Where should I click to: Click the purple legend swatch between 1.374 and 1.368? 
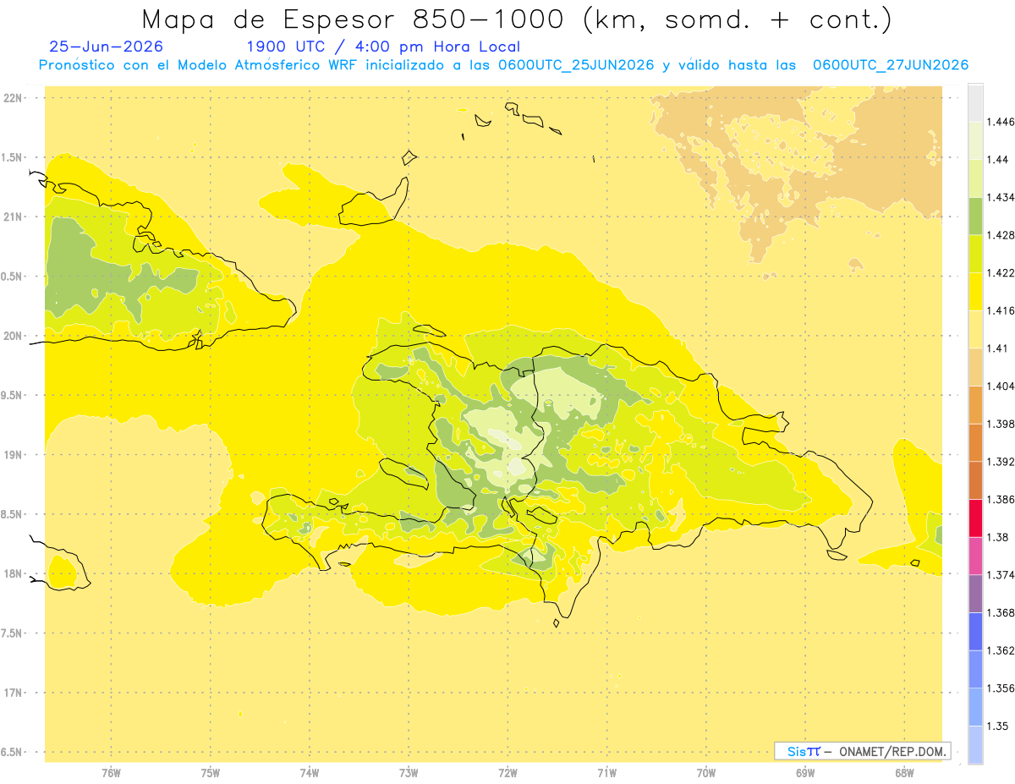coord(975,593)
